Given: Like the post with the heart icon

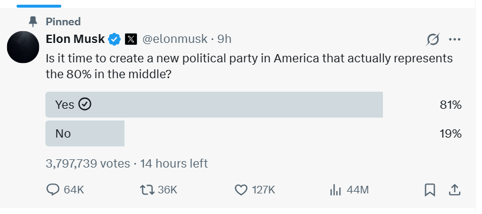Looking at the screenshot, I should click(x=241, y=190).
